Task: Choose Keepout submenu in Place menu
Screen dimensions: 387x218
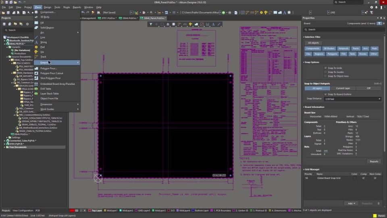Action: click(x=57, y=63)
